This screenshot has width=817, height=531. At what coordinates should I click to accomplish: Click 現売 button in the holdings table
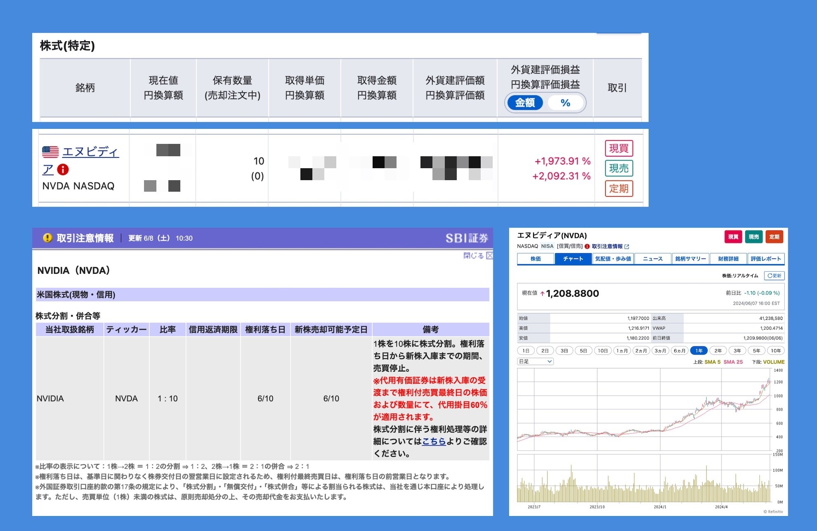(619, 168)
